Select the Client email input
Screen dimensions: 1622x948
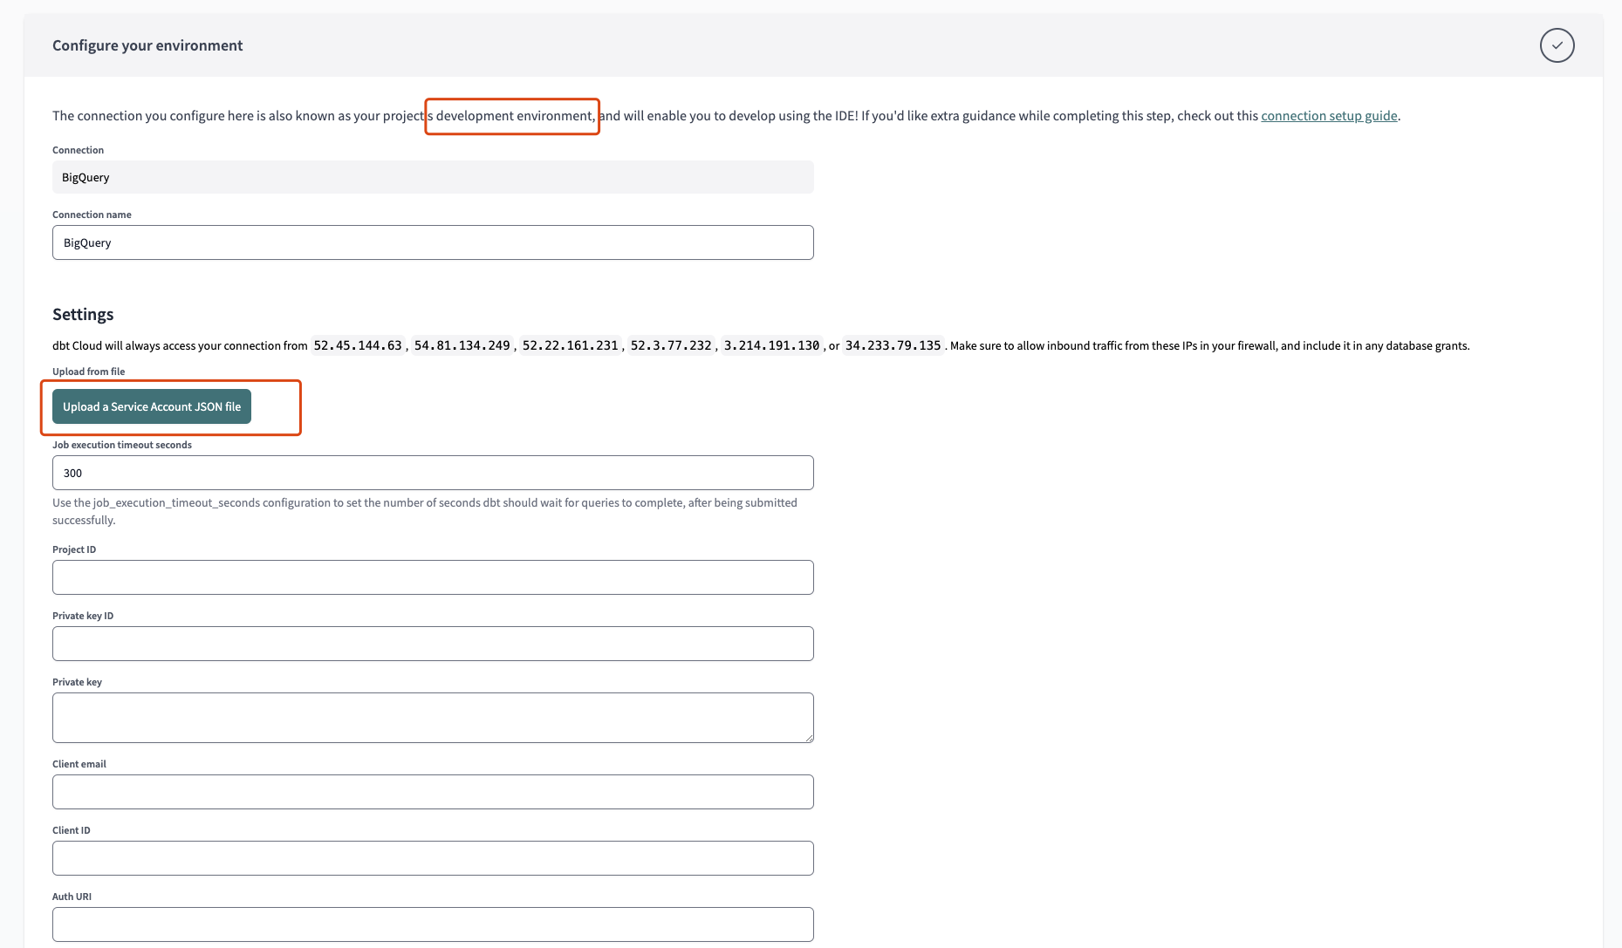433,792
